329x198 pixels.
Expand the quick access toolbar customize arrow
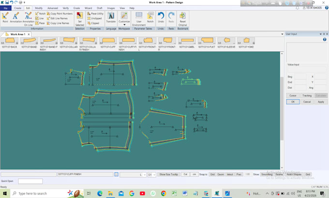click(x=24, y=2)
